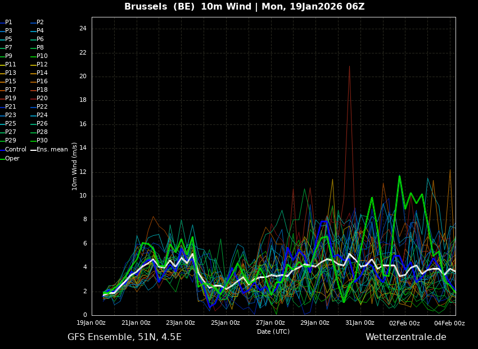Click the P15 legend label
The width and height of the screenshot is (478, 349).
pyautogui.click(x=11, y=82)
